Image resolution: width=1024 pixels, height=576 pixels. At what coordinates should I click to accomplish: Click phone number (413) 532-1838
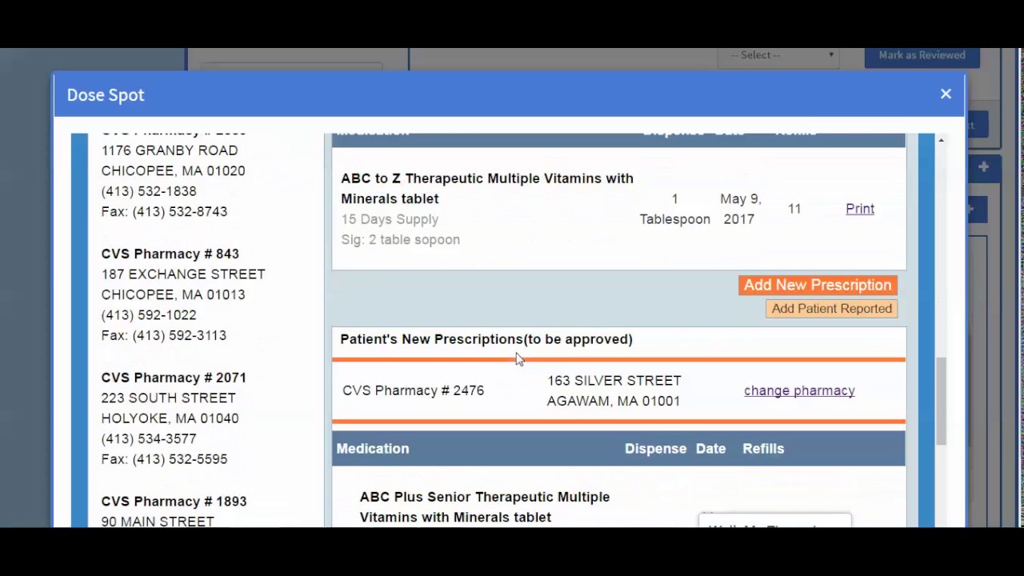pos(148,191)
